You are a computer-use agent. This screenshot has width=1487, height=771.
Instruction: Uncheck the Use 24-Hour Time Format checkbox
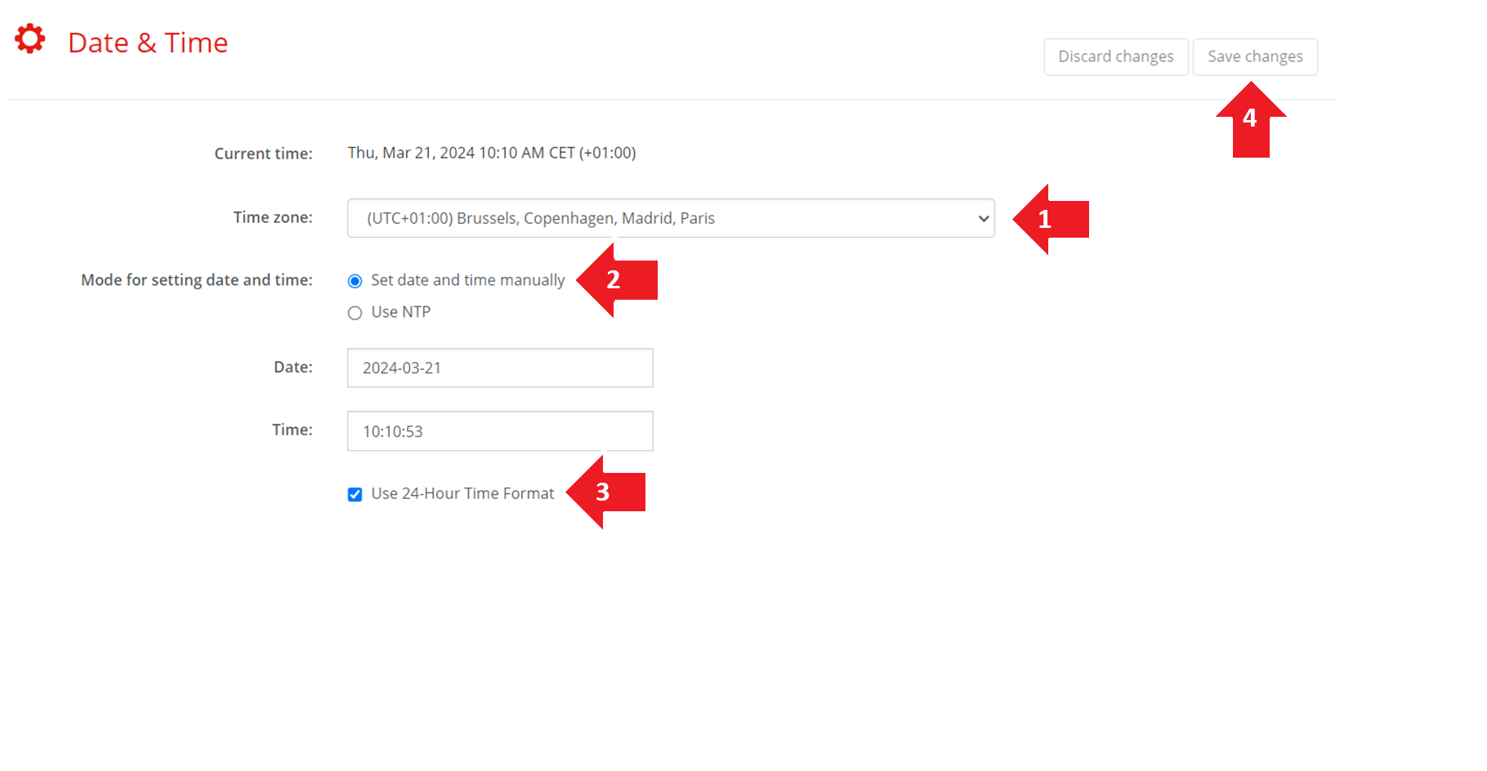pos(355,494)
